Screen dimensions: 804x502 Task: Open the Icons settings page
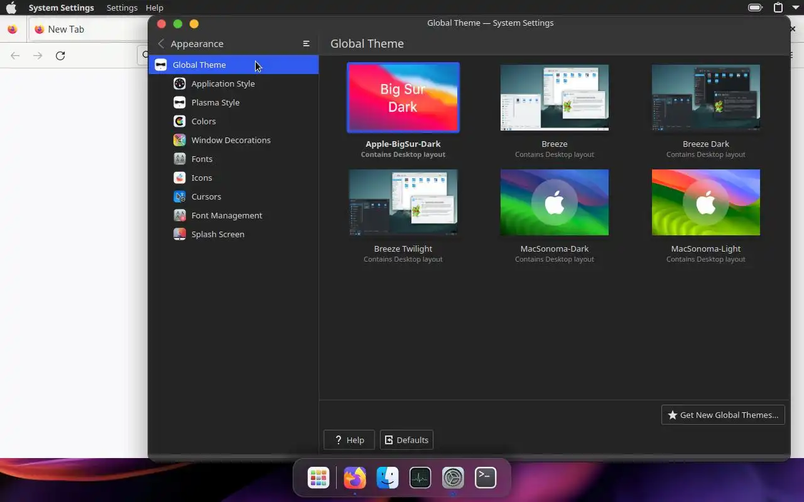(x=234, y=178)
